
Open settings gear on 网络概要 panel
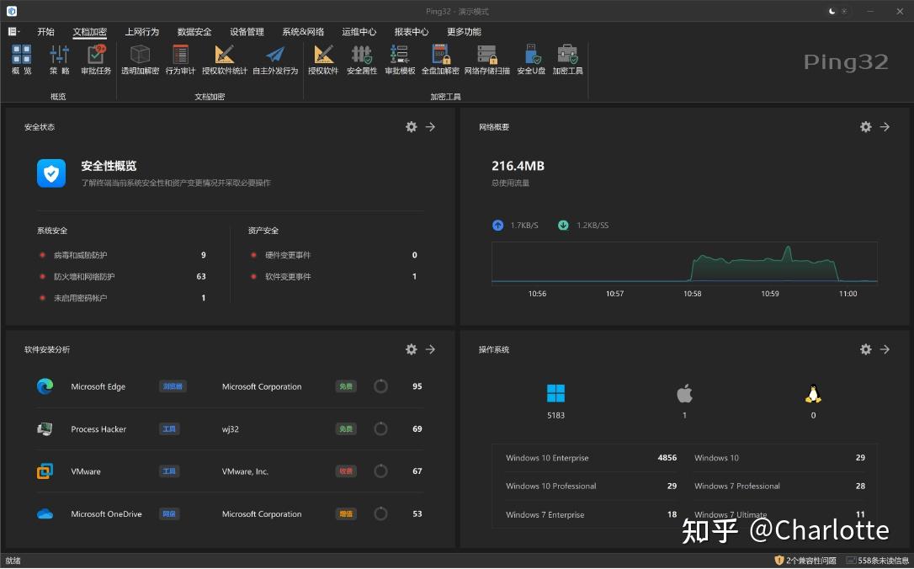(865, 126)
